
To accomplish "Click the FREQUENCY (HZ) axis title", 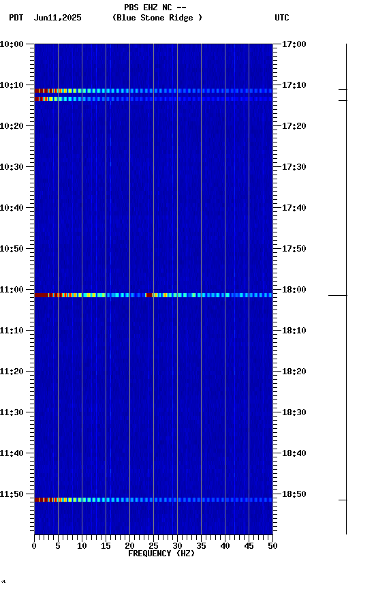I will [x=161, y=554].
